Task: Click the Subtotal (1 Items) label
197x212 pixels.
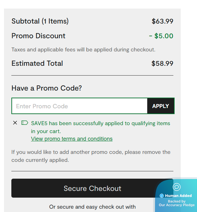Action: coord(40,21)
